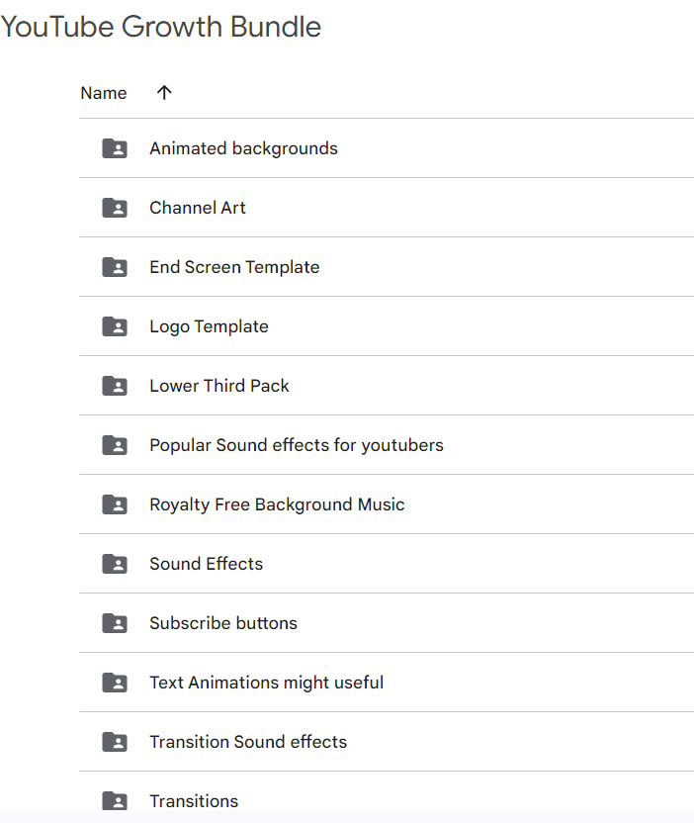Click the Logo Template folder icon
The height and width of the screenshot is (823, 694).
click(115, 326)
